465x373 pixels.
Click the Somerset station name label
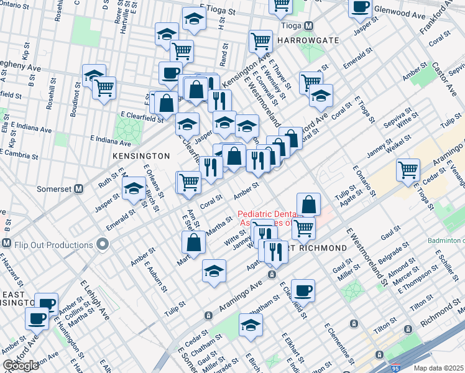[x=54, y=189]
